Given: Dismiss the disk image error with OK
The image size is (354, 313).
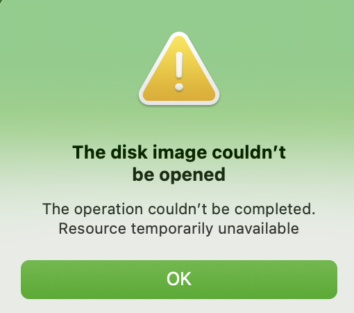Looking at the screenshot, I should click(179, 280).
